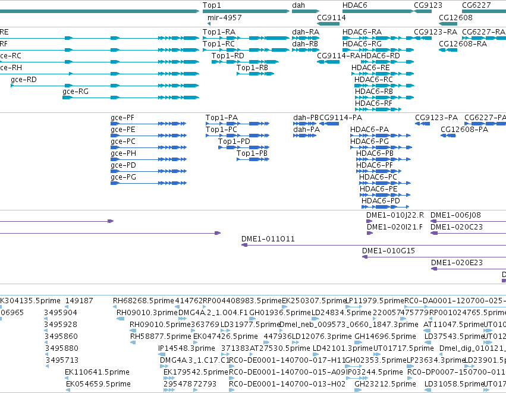Click the Top1-RD transcript label

click(228, 55)
